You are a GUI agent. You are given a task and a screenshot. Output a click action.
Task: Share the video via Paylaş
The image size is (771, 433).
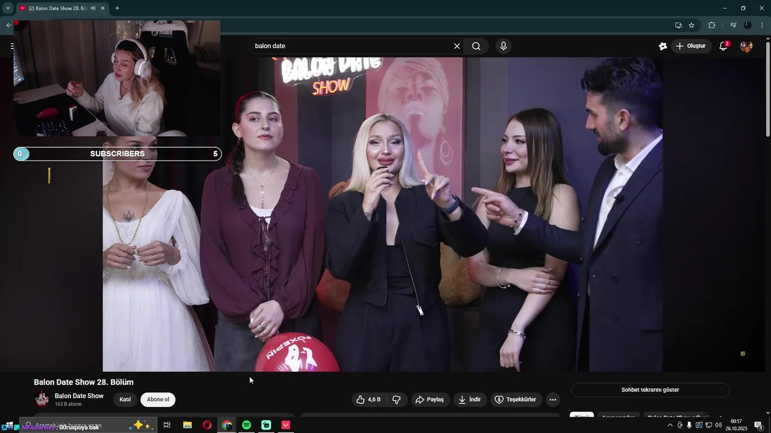coord(429,399)
